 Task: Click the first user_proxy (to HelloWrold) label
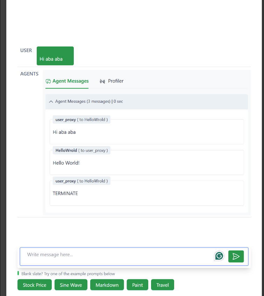81,120
